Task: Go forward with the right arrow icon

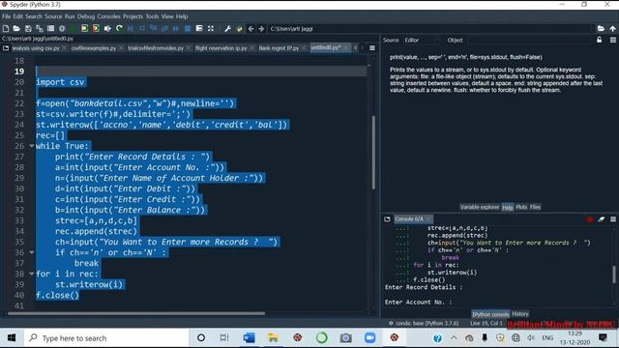Action: click(x=261, y=28)
